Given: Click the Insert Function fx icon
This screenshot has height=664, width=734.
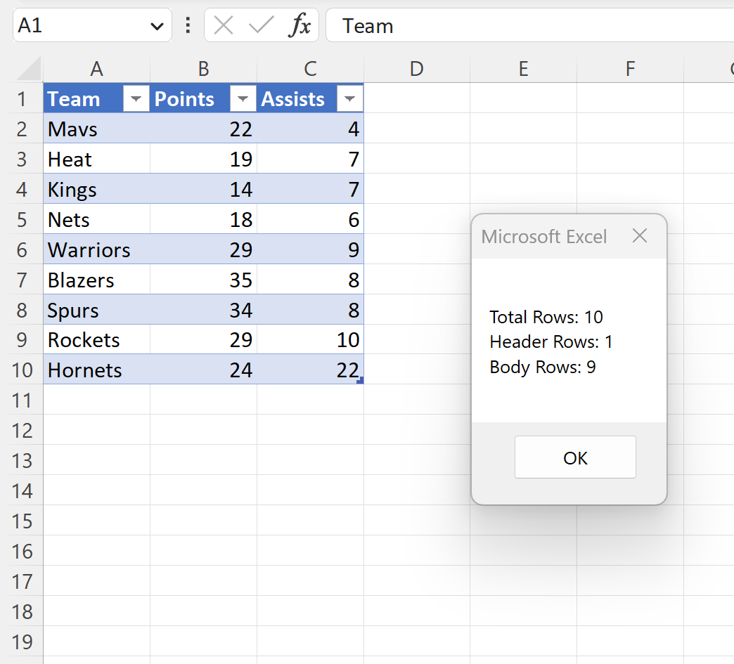Looking at the screenshot, I should [x=300, y=25].
